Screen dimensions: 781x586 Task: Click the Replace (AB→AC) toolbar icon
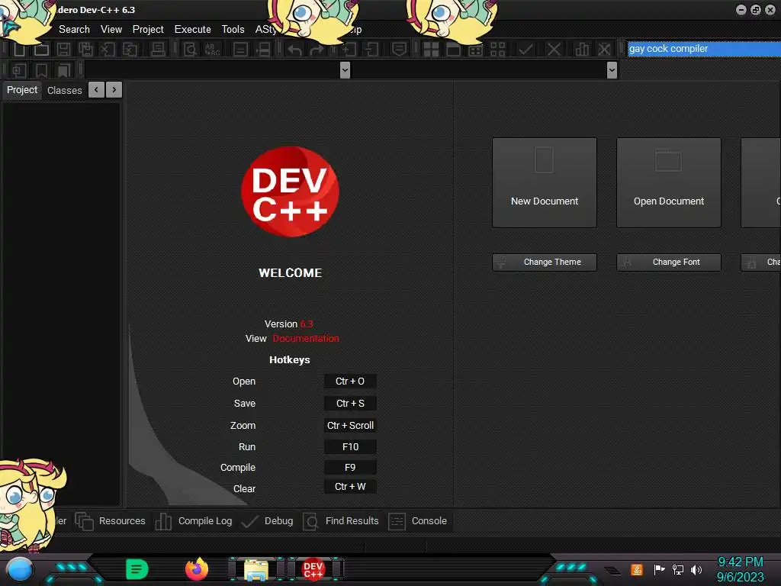point(212,49)
